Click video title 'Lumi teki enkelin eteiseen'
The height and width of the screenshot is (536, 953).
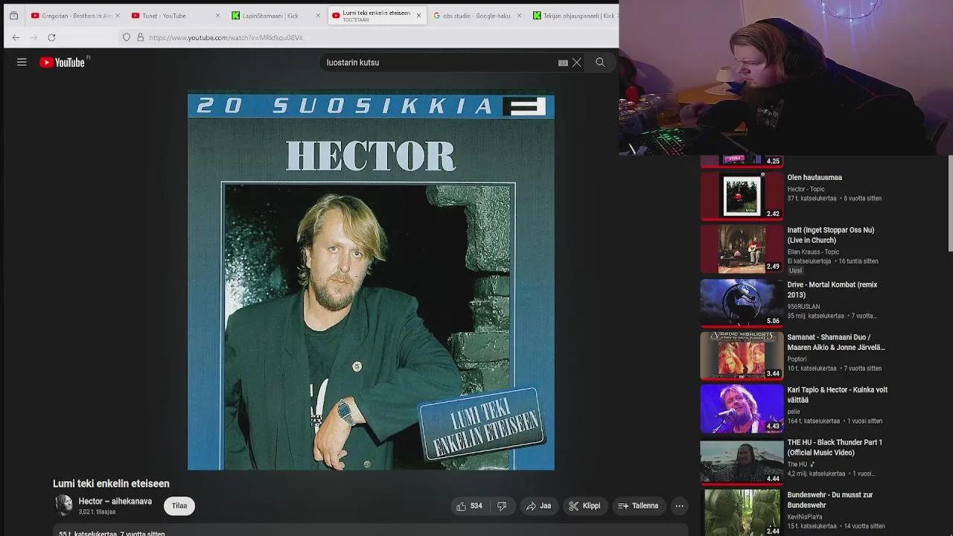111,484
